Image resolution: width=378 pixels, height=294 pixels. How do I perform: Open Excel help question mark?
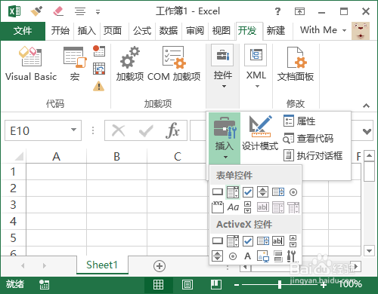click(277, 11)
